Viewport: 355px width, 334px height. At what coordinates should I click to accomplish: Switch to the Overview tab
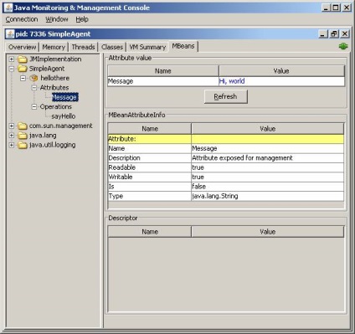point(23,47)
